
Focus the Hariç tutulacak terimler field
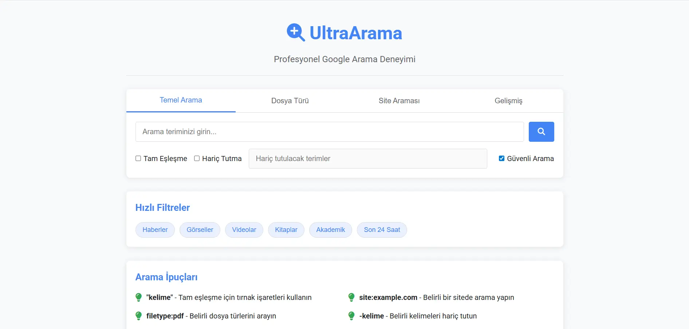367,159
